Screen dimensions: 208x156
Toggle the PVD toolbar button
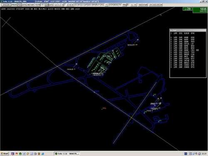20,5
